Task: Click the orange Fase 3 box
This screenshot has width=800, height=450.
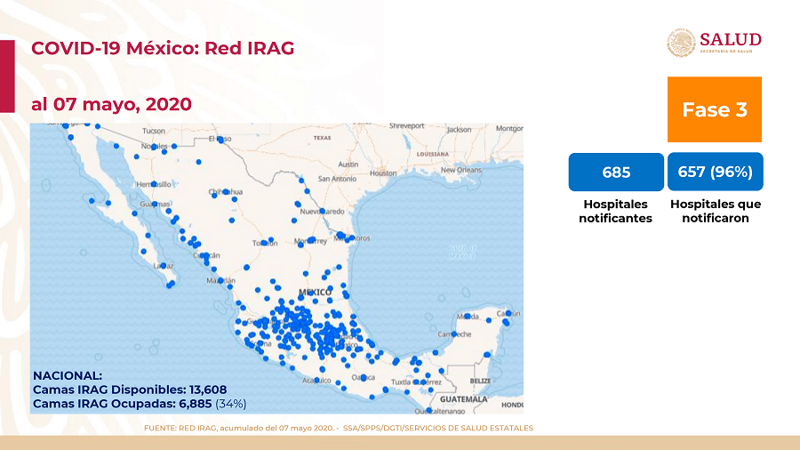Action: point(714,109)
